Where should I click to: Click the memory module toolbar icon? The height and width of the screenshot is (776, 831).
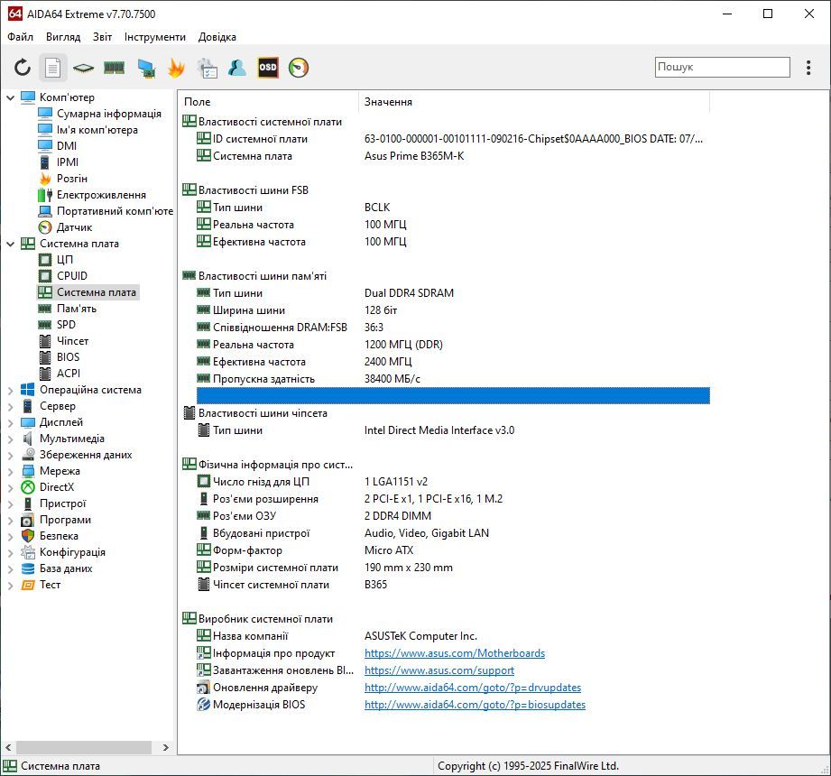(x=114, y=68)
